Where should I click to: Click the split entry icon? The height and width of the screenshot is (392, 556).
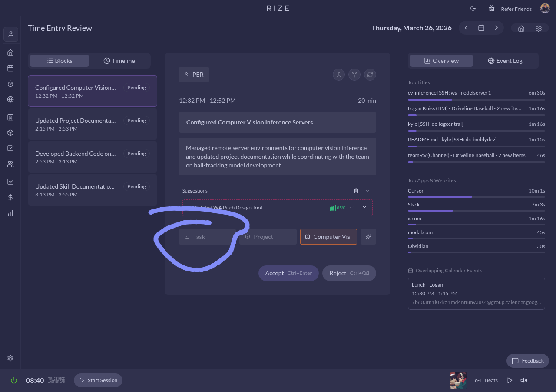(354, 75)
